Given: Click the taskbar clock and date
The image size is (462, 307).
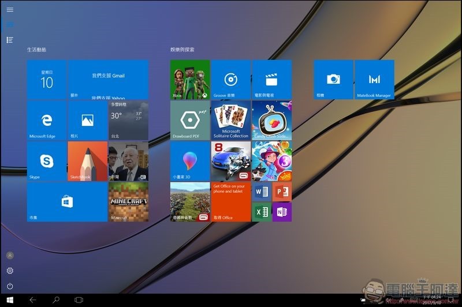Looking at the screenshot, I should [x=431, y=300].
